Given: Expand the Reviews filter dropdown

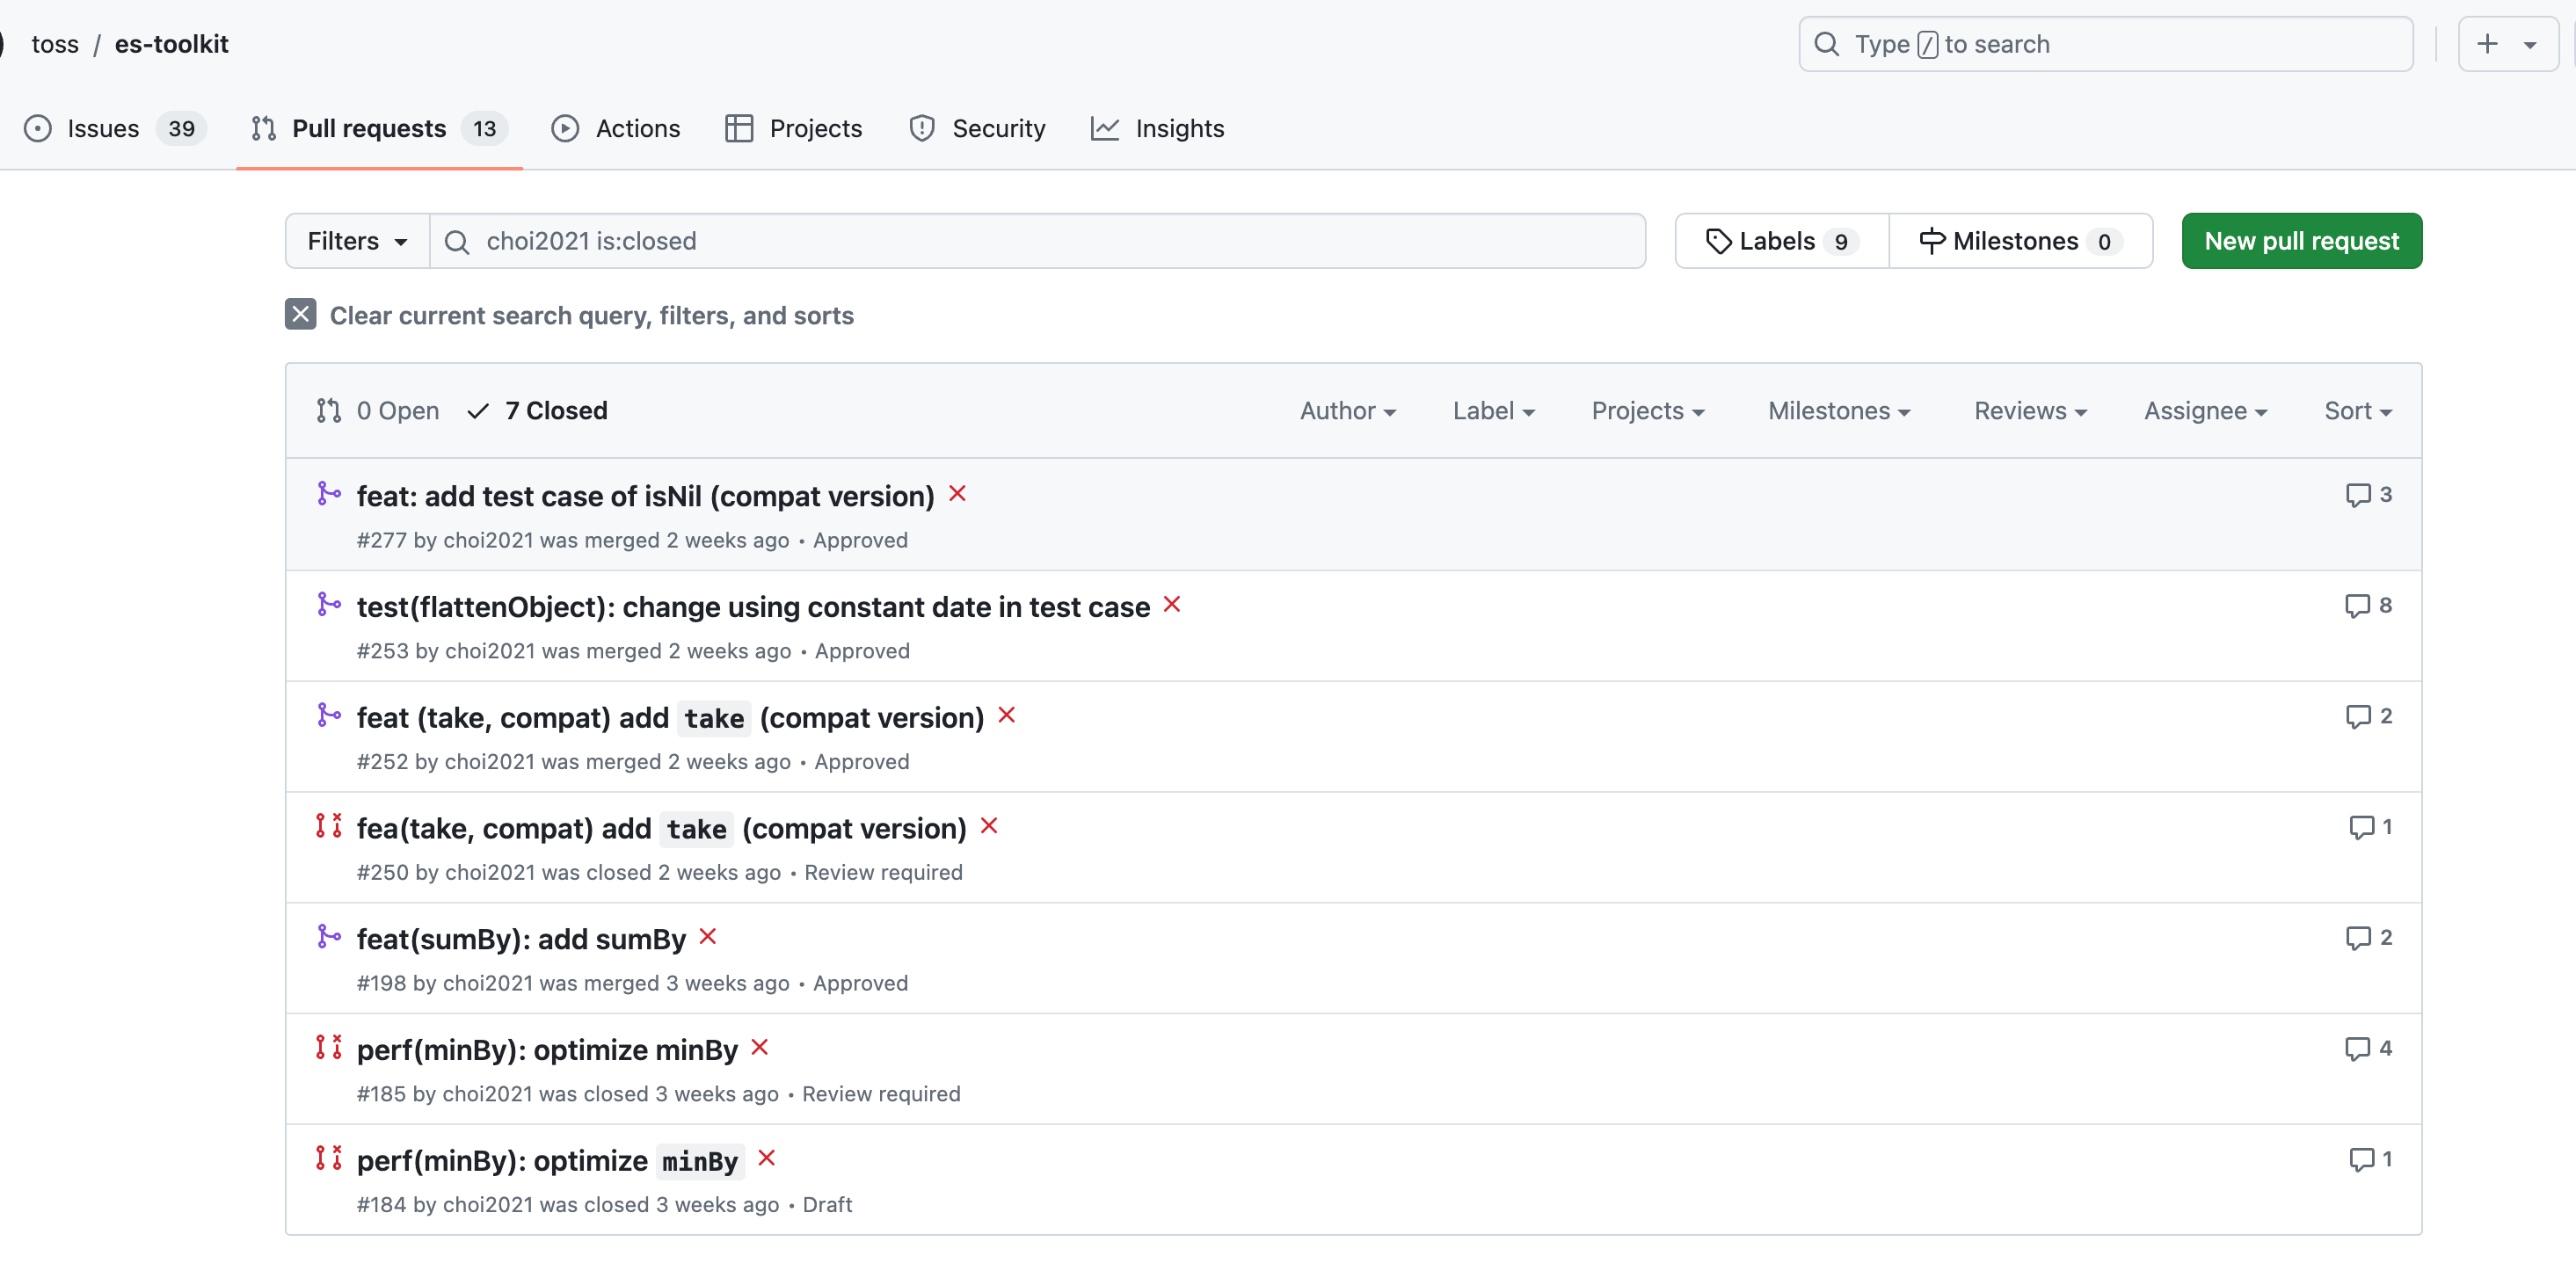Looking at the screenshot, I should [x=2029, y=410].
